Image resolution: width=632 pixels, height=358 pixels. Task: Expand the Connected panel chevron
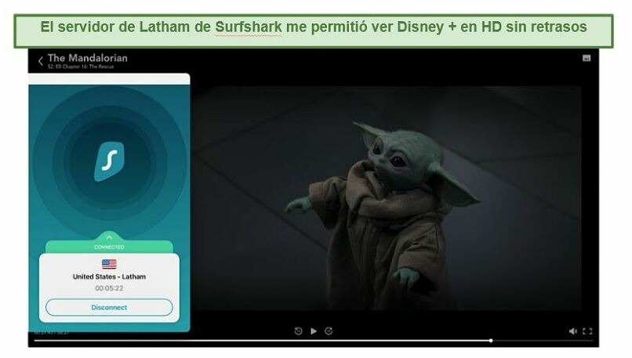(x=109, y=237)
